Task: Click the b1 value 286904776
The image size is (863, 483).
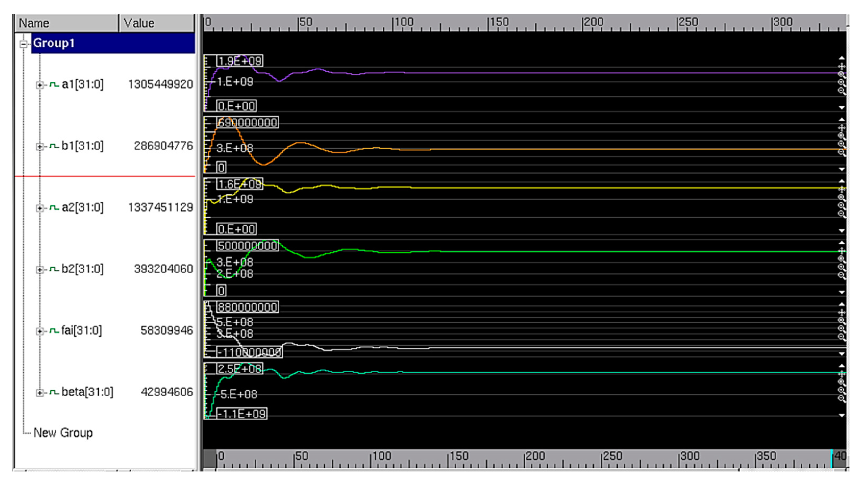Action: click(x=164, y=146)
